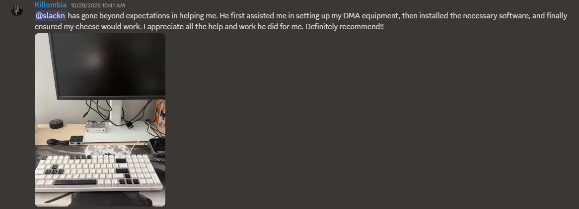
Task: Open the @slackn mention
Action: pyautogui.click(x=51, y=16)
